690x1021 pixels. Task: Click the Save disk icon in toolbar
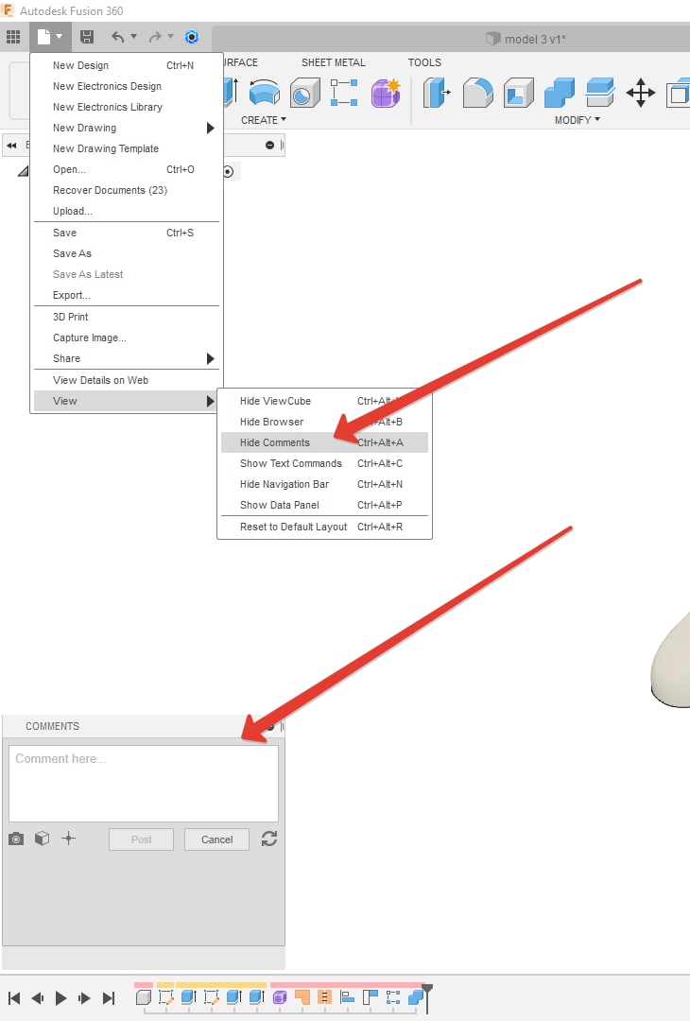point(87,37)
